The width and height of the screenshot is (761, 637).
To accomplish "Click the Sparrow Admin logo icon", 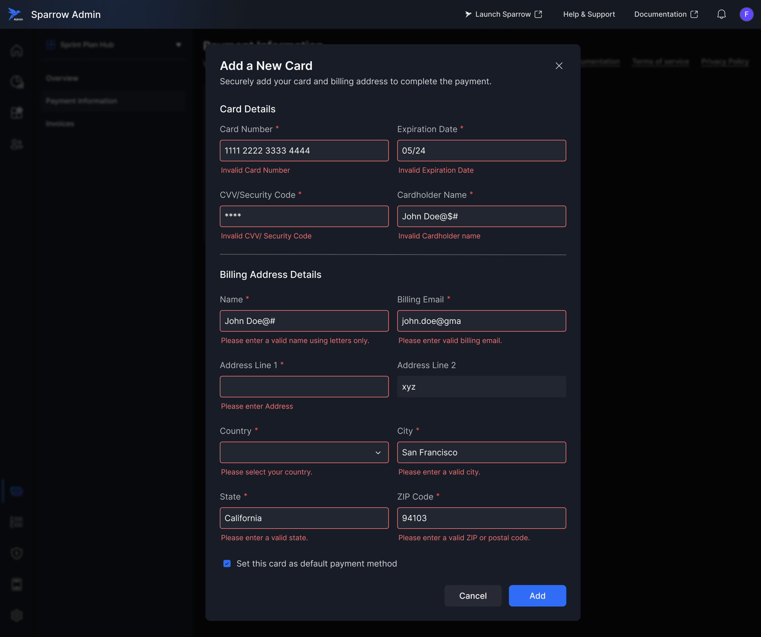I will click(15, 14).
